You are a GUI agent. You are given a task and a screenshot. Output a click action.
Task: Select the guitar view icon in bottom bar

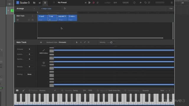click(24, 90)
